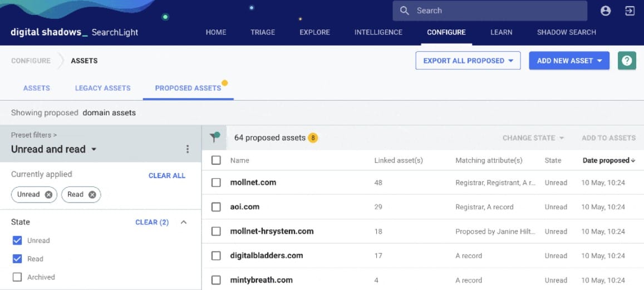This screenshot has width=644, height=290.
Task: Check the Archived state filter
Action: click(x=17, y=277)
